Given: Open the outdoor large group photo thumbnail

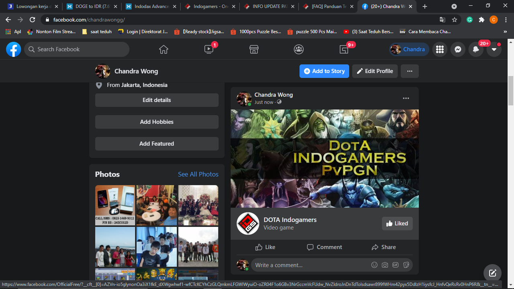Looking at the screenshot, I should tap(198, 247).
